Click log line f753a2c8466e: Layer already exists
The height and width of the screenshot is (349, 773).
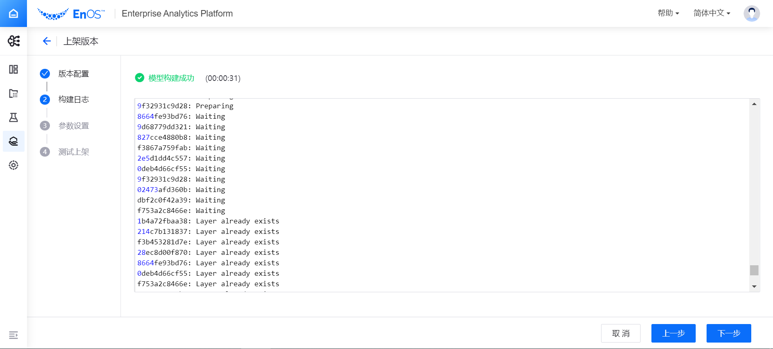208,284
